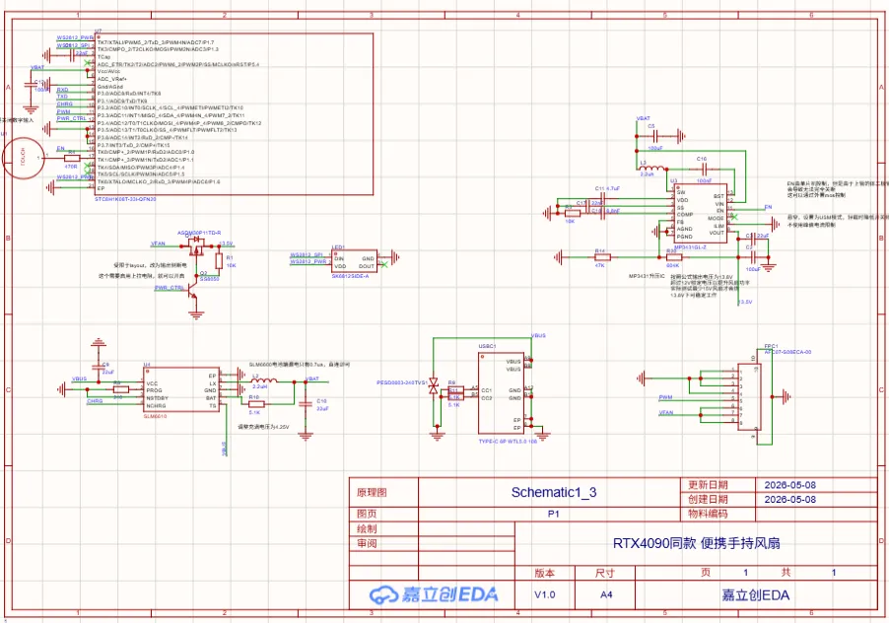Select capacitor C10 22uF at VBAT output
The image size is (889, 623).
(306, 403)
